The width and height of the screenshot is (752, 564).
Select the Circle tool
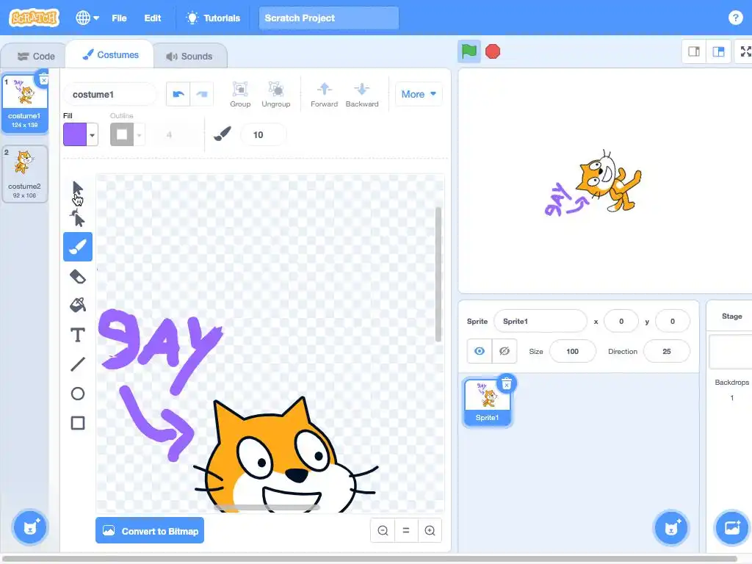tap(78, 394)
